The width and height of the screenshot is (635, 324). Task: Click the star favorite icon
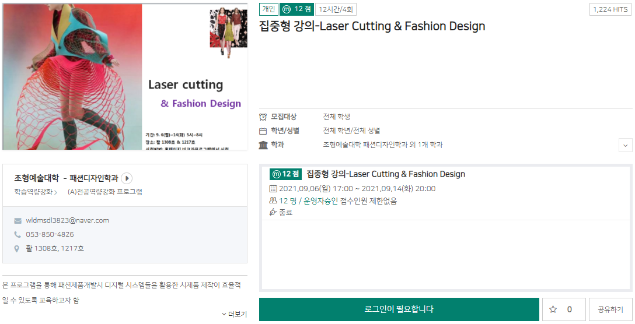[x=553, y=309]
